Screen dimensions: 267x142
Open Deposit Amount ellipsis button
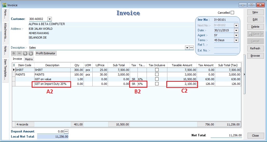(66, 131)
